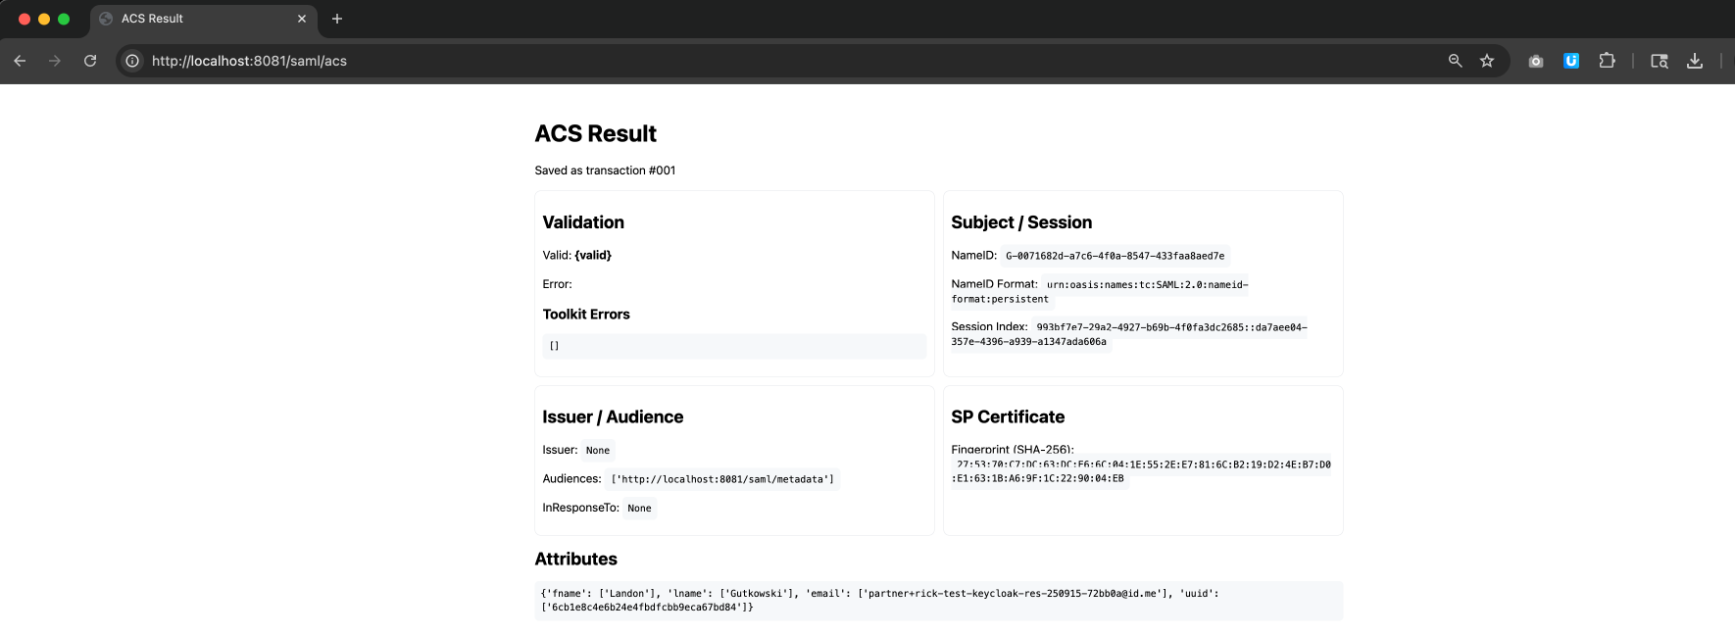1735x635 pixels.
Task: Reload the ACS Result page
Action: coord(90,61)
